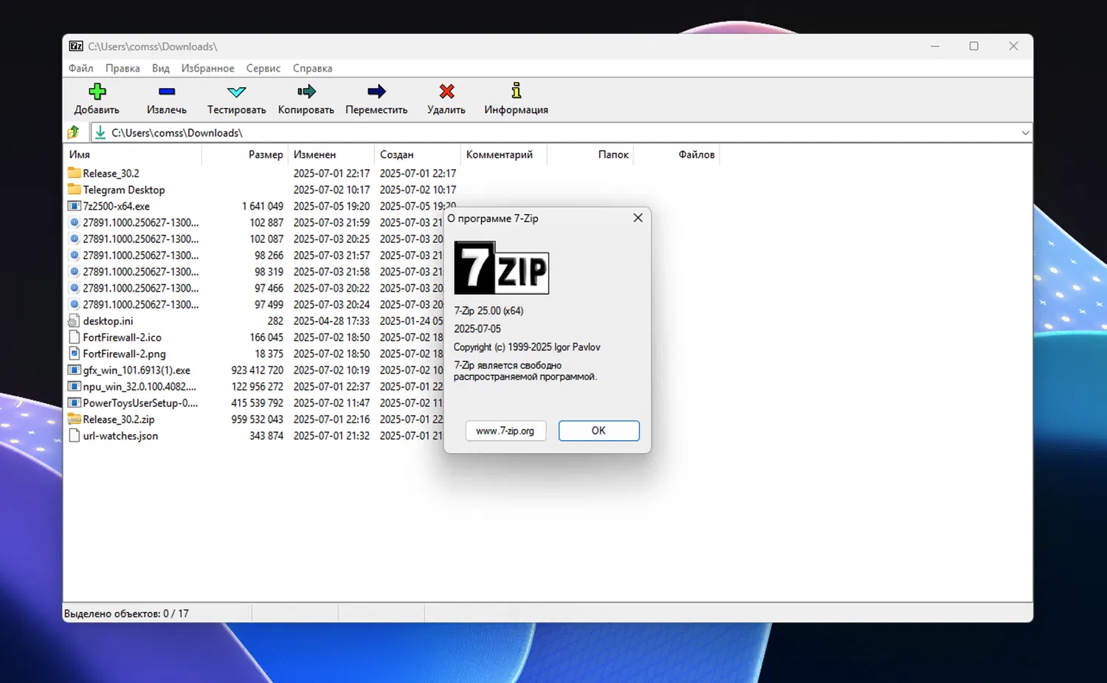Open the Вид menu
The image size is (1107, 683).
(161, 68)
